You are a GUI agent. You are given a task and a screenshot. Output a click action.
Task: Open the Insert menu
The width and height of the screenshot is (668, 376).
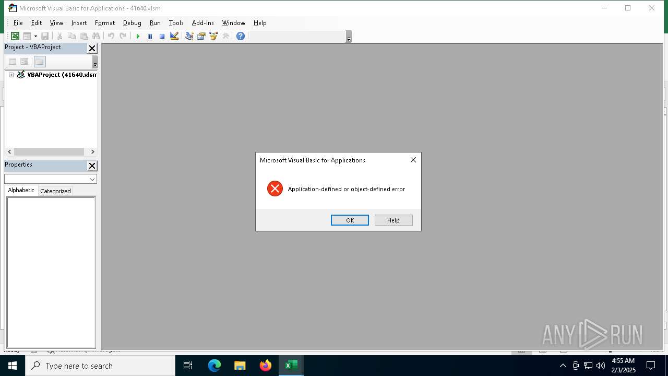79,23
